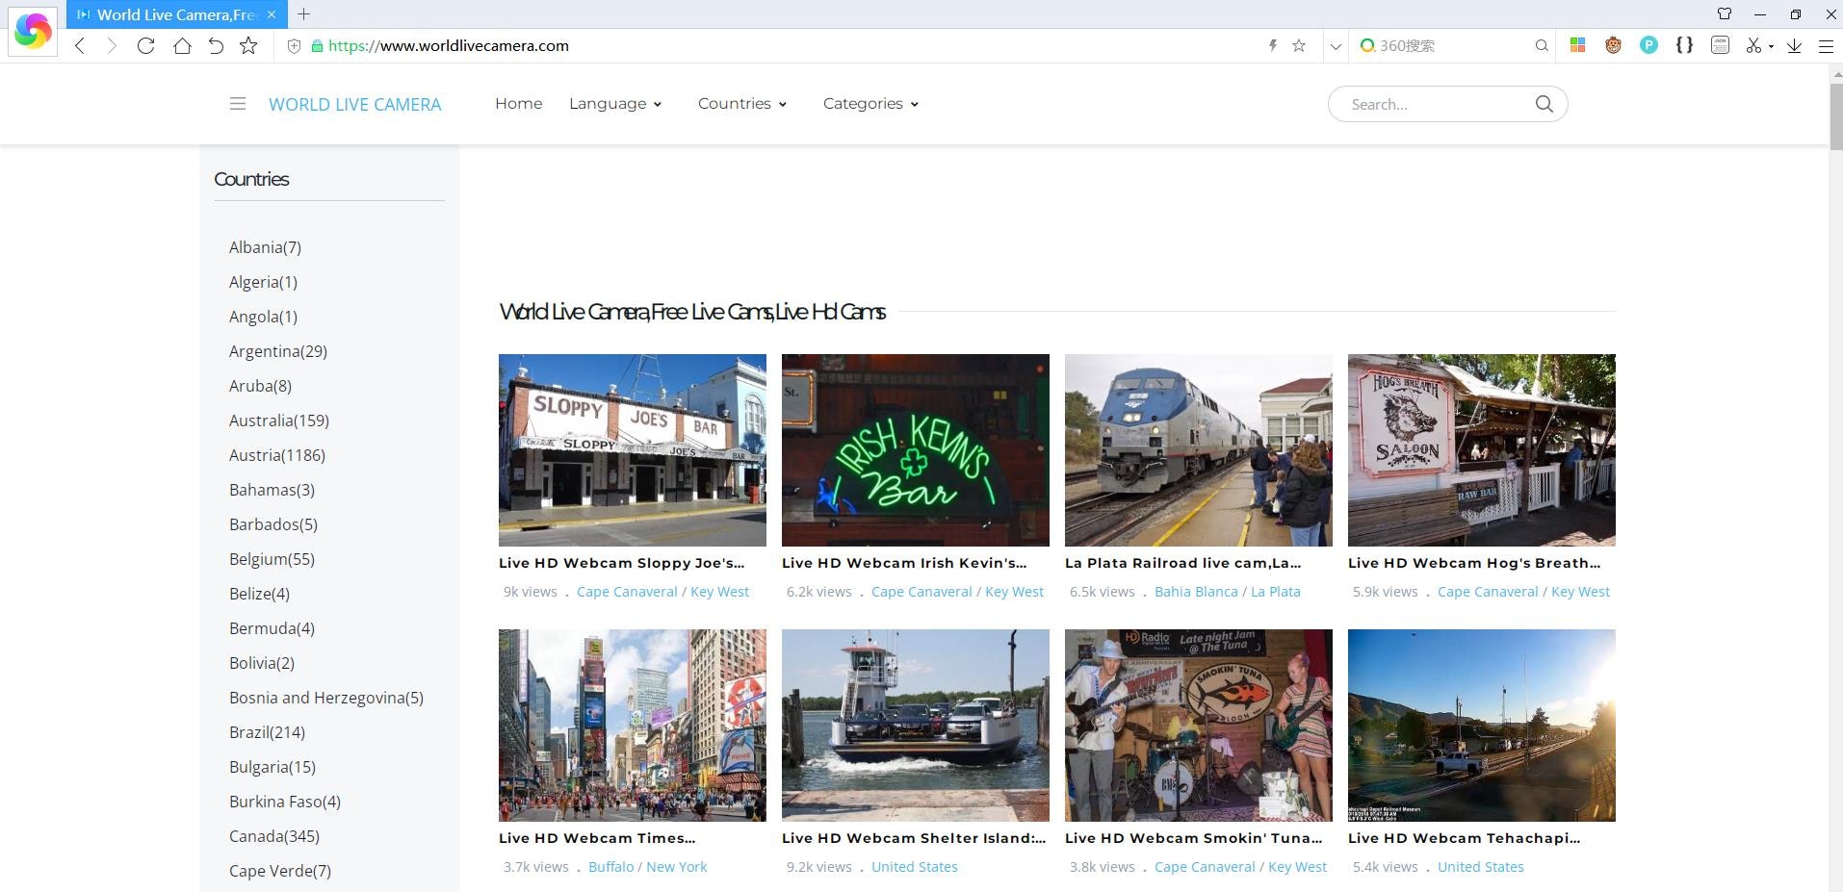Click the vertical page scrollbar
The height and width of the screenshot is (892, 1843).
coord(1835,115)
